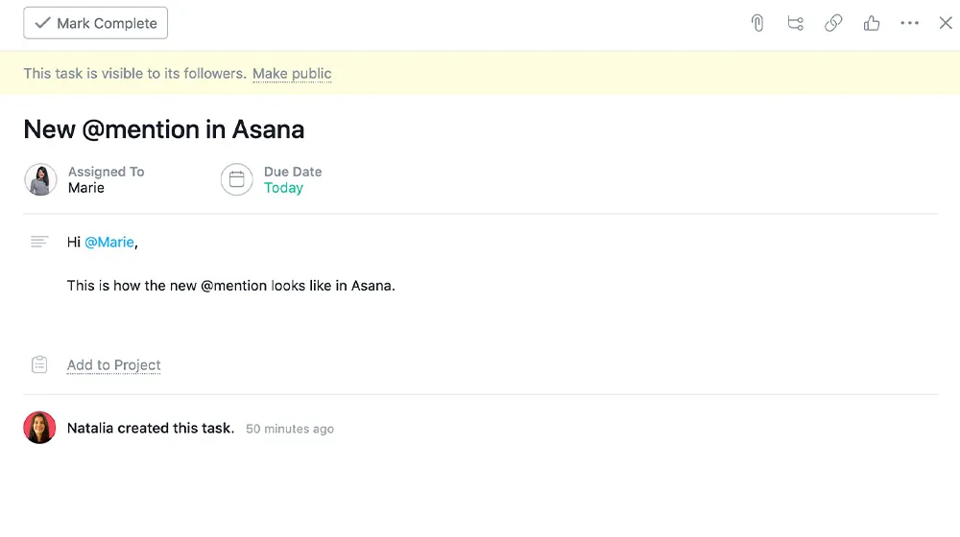
Task: Change the assignee named Marie
Action: click(85, 188)
